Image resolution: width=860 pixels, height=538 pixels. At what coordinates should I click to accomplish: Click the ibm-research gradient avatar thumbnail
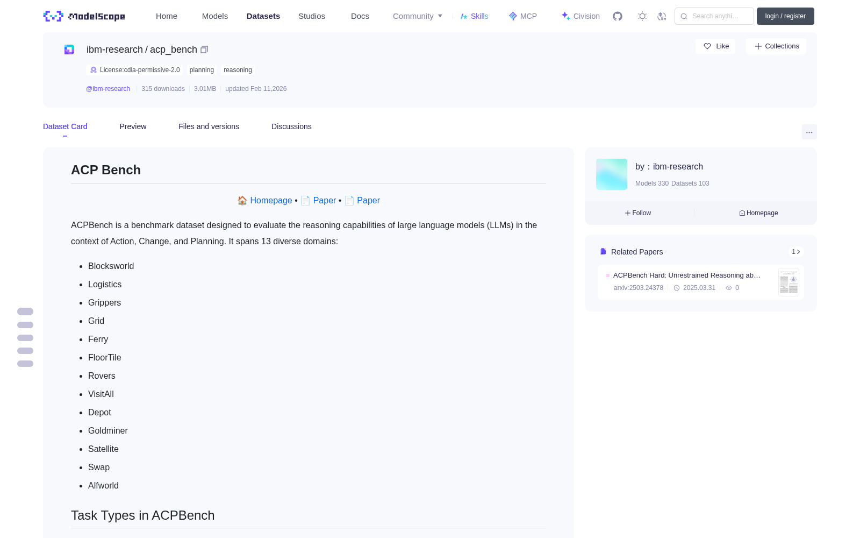[x=612, y=174]
